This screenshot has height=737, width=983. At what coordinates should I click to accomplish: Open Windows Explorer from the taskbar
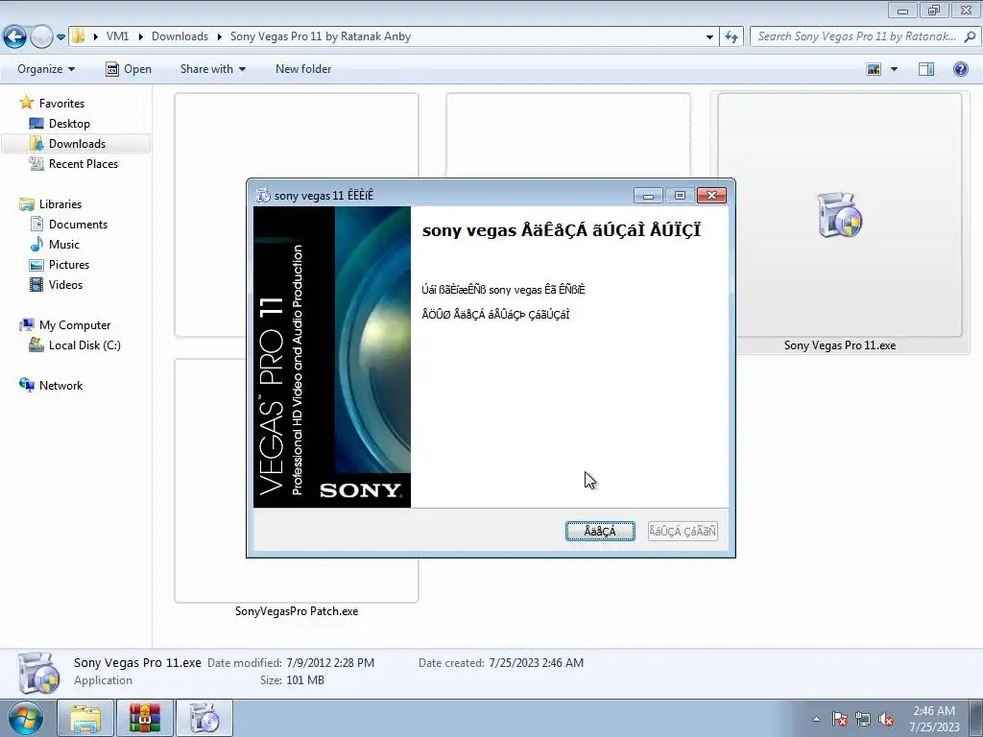(x=85, y=718)
